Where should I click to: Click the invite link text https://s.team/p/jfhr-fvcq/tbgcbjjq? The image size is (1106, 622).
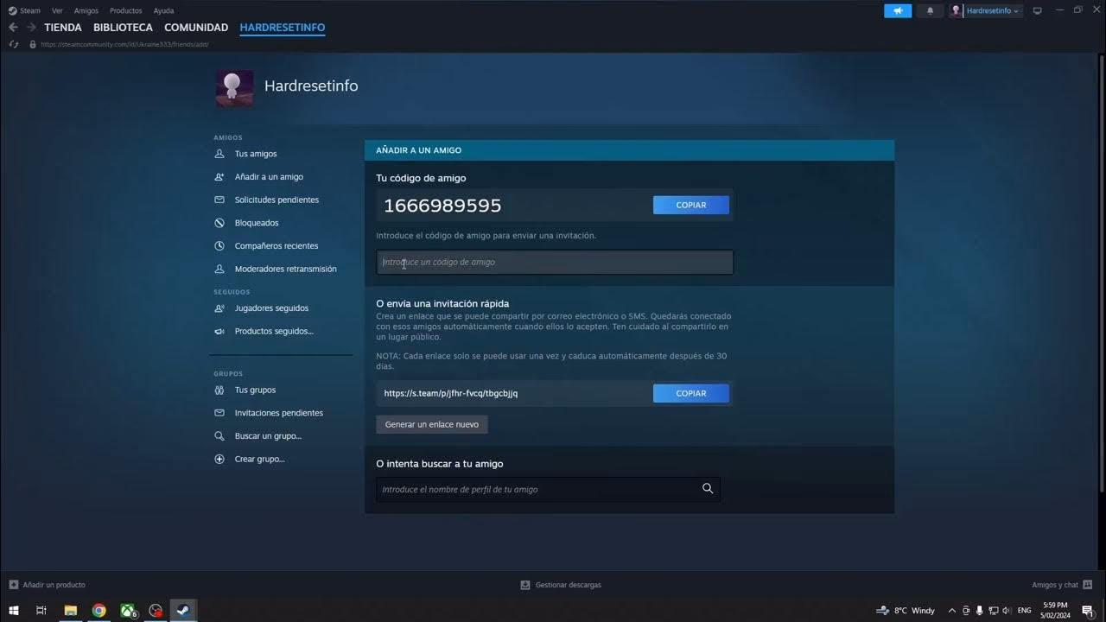tap(451, 393)
